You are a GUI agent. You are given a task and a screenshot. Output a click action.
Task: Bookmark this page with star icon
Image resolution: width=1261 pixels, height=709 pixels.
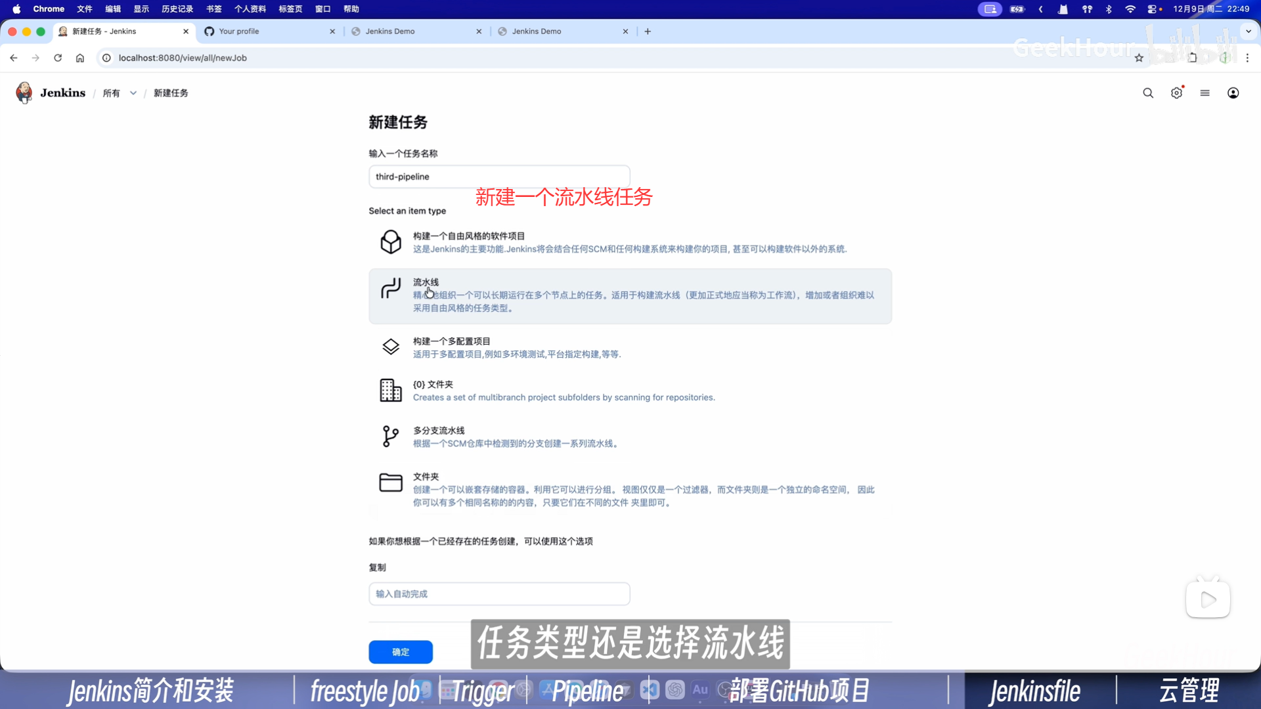pos(1138,58)
